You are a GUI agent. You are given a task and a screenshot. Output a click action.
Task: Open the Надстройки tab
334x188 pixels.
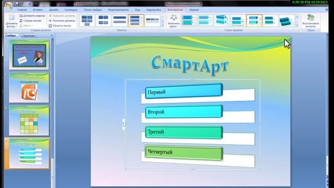[153, 10]
